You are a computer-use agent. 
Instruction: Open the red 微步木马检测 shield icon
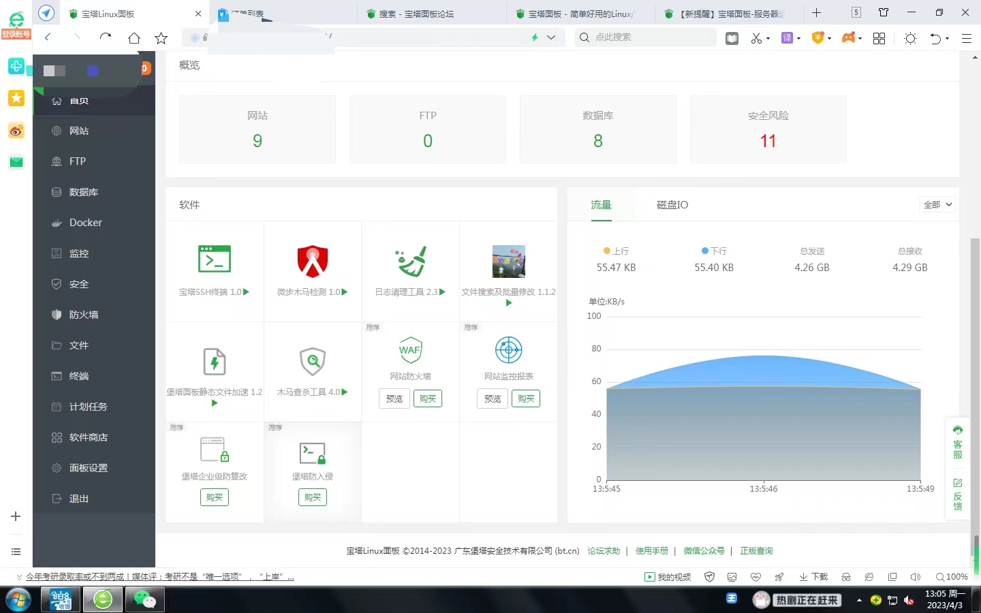tap(313, 261)
